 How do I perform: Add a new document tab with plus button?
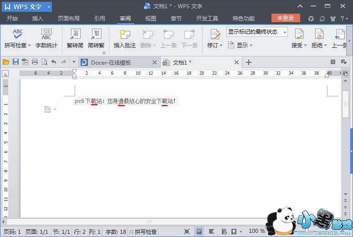point(248,62)
